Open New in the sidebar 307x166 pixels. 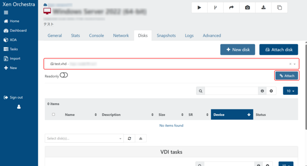(10, 68)
